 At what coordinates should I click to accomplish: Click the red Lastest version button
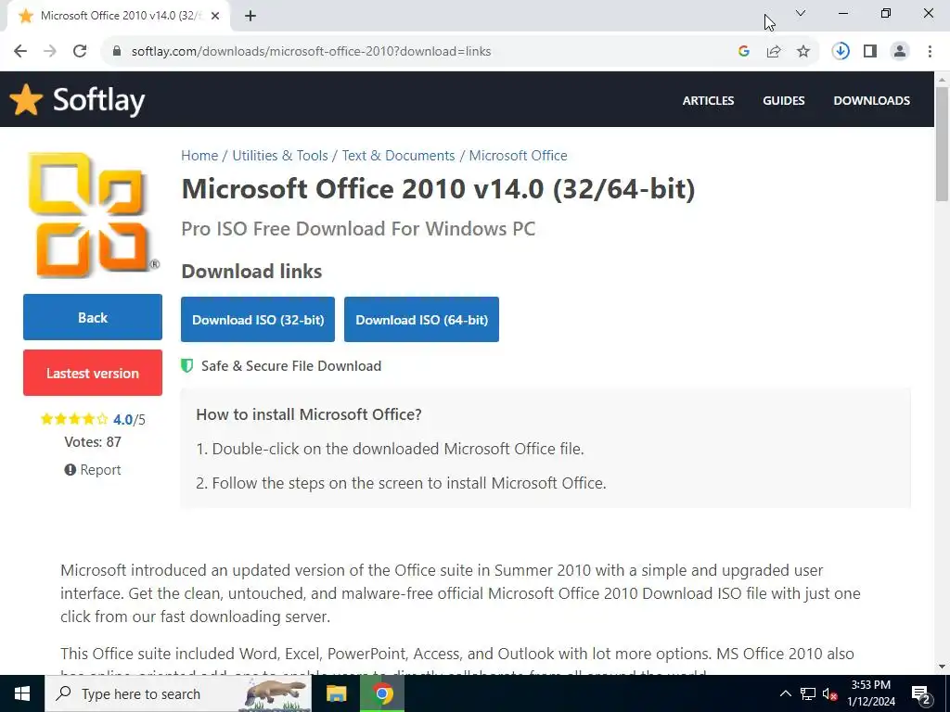pyautogui.click(x=93, y=373)
